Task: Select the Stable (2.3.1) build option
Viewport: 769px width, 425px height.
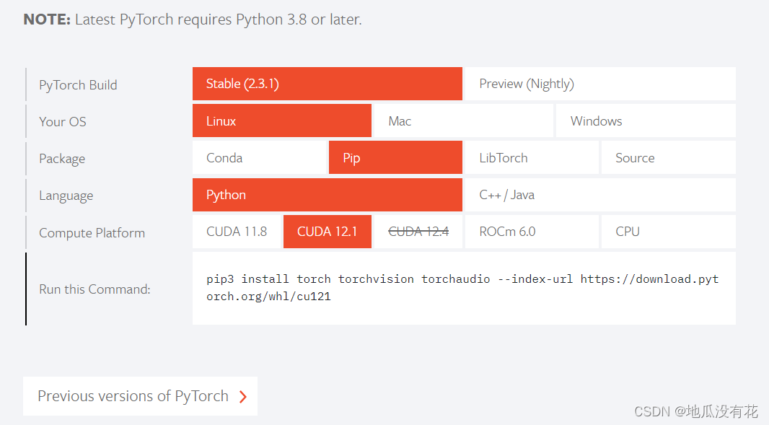Action: (x=327, y=84)
